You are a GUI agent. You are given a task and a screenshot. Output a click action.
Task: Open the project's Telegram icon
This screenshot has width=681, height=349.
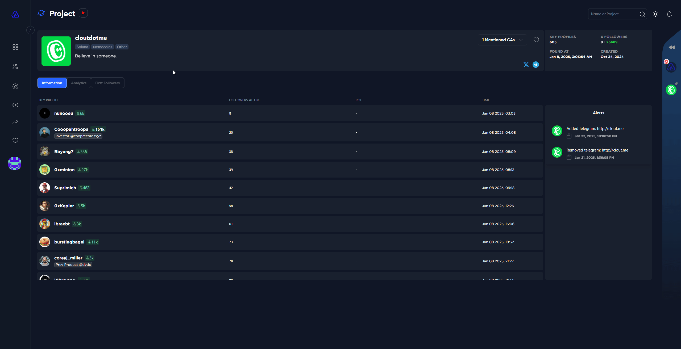click(x=536, y=65)
